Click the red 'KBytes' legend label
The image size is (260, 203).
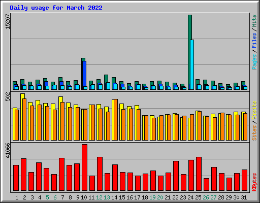pyautogui.click(x=254, y=182)
